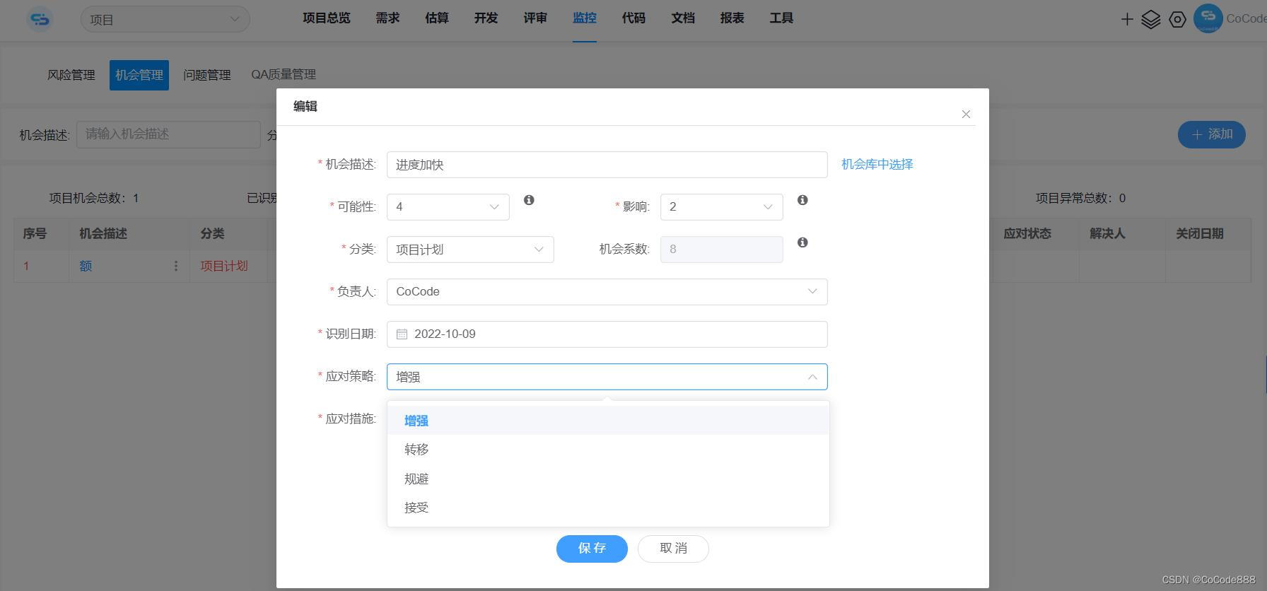Open the 代码 navigation item
Image resolution: width=1267 pixels, height=591 pixels.
point(633,18)
